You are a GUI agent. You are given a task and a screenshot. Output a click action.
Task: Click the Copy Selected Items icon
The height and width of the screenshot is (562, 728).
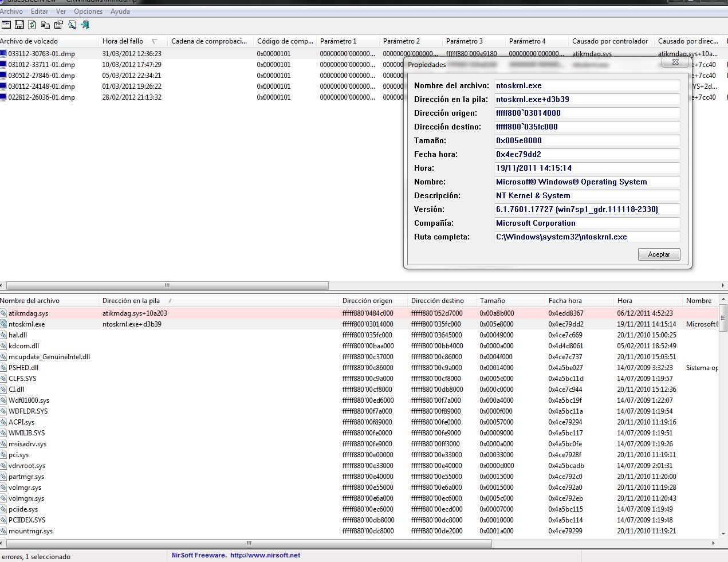click(x=45, y=25)
